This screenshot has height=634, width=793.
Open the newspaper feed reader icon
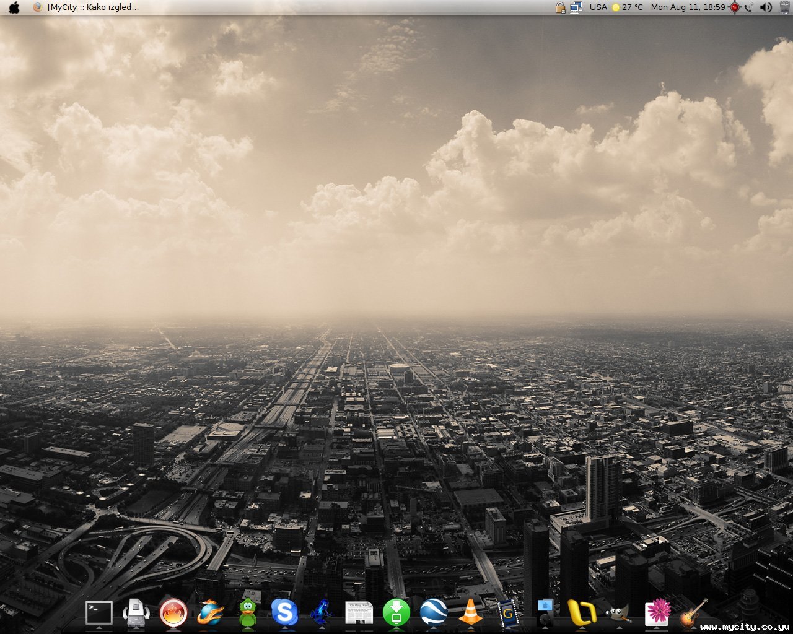coord(359,612)
